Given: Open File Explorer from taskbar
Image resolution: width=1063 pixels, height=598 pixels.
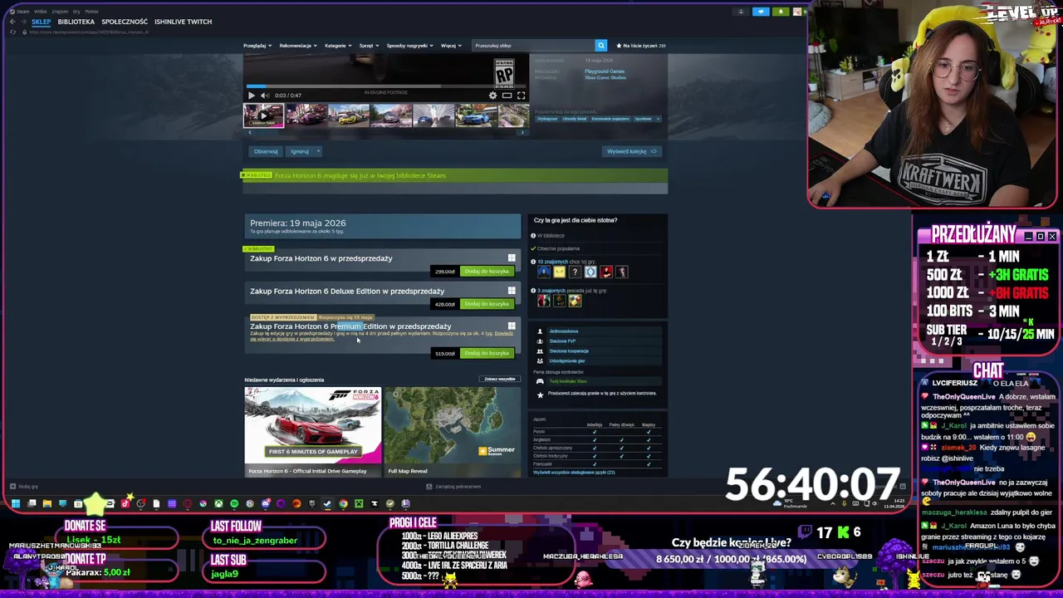Looking at the screenshot, I should (x=47, y=503).
